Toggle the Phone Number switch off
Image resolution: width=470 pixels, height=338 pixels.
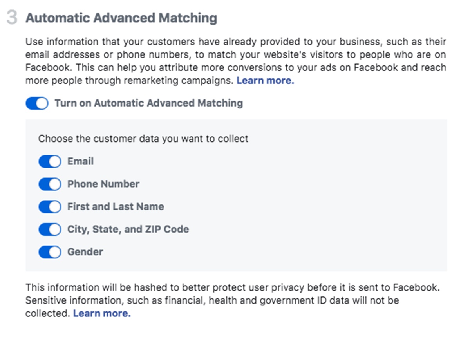(50, 184)
